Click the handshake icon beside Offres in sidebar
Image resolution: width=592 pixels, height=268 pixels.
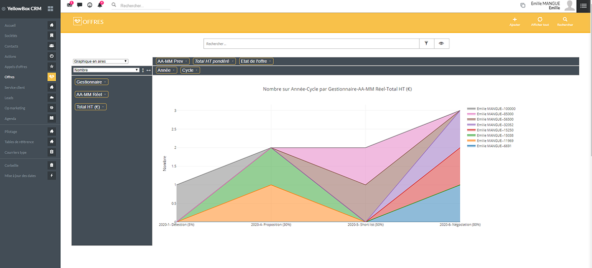[52, 77]
